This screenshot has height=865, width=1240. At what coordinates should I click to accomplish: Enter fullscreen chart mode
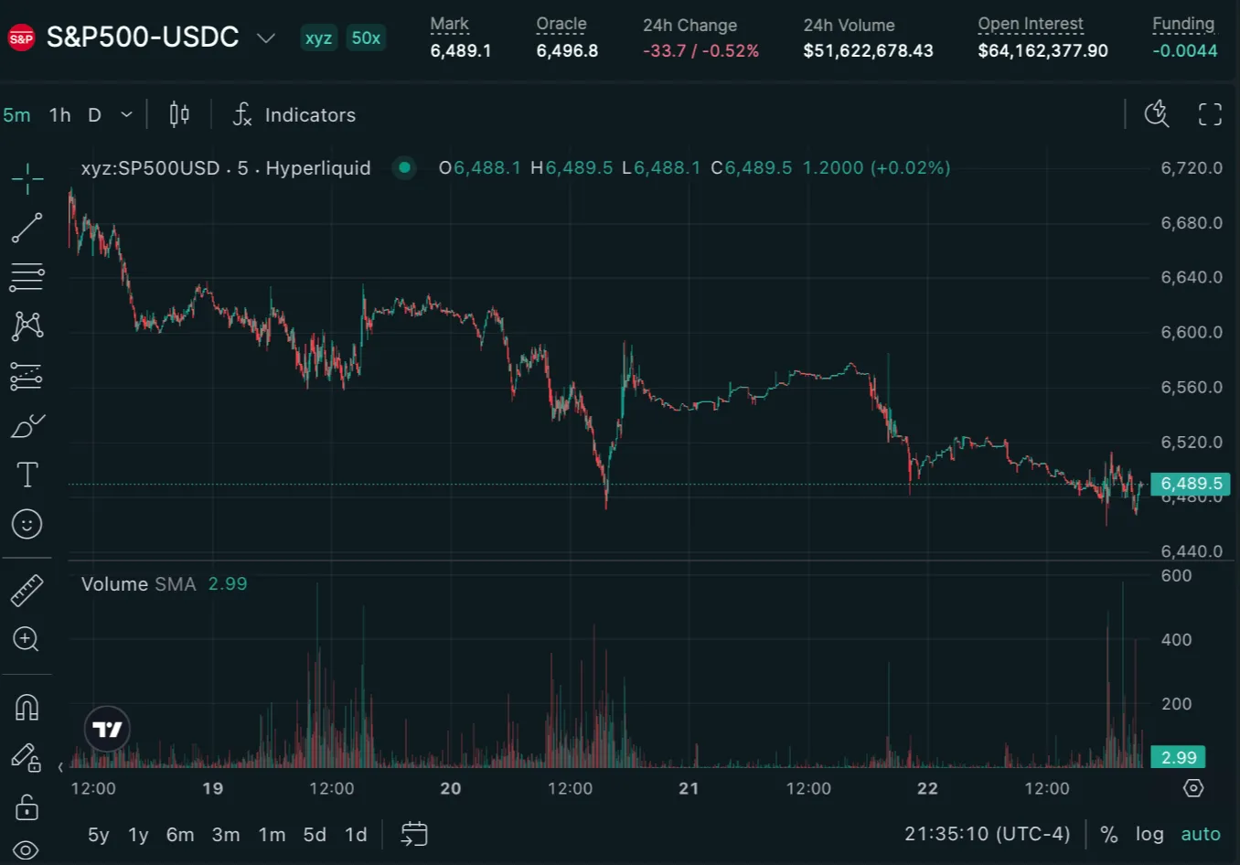click(x=1210, y=114)
